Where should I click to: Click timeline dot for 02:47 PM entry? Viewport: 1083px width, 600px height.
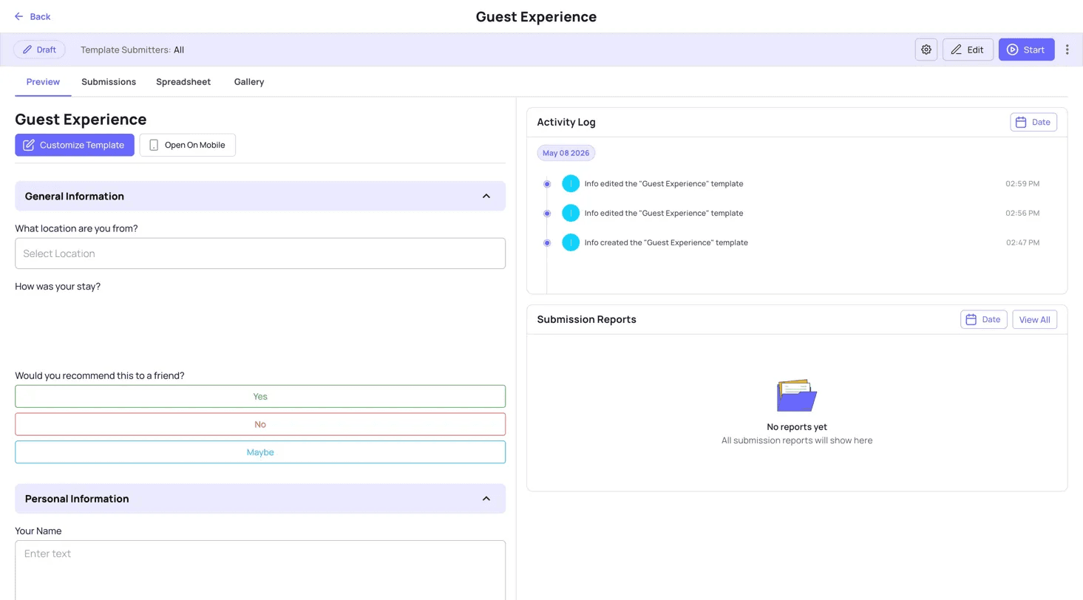[x=547, y=243]
